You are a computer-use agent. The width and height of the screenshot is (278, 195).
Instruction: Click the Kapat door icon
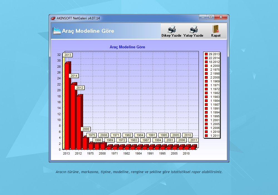pos(216,29)
